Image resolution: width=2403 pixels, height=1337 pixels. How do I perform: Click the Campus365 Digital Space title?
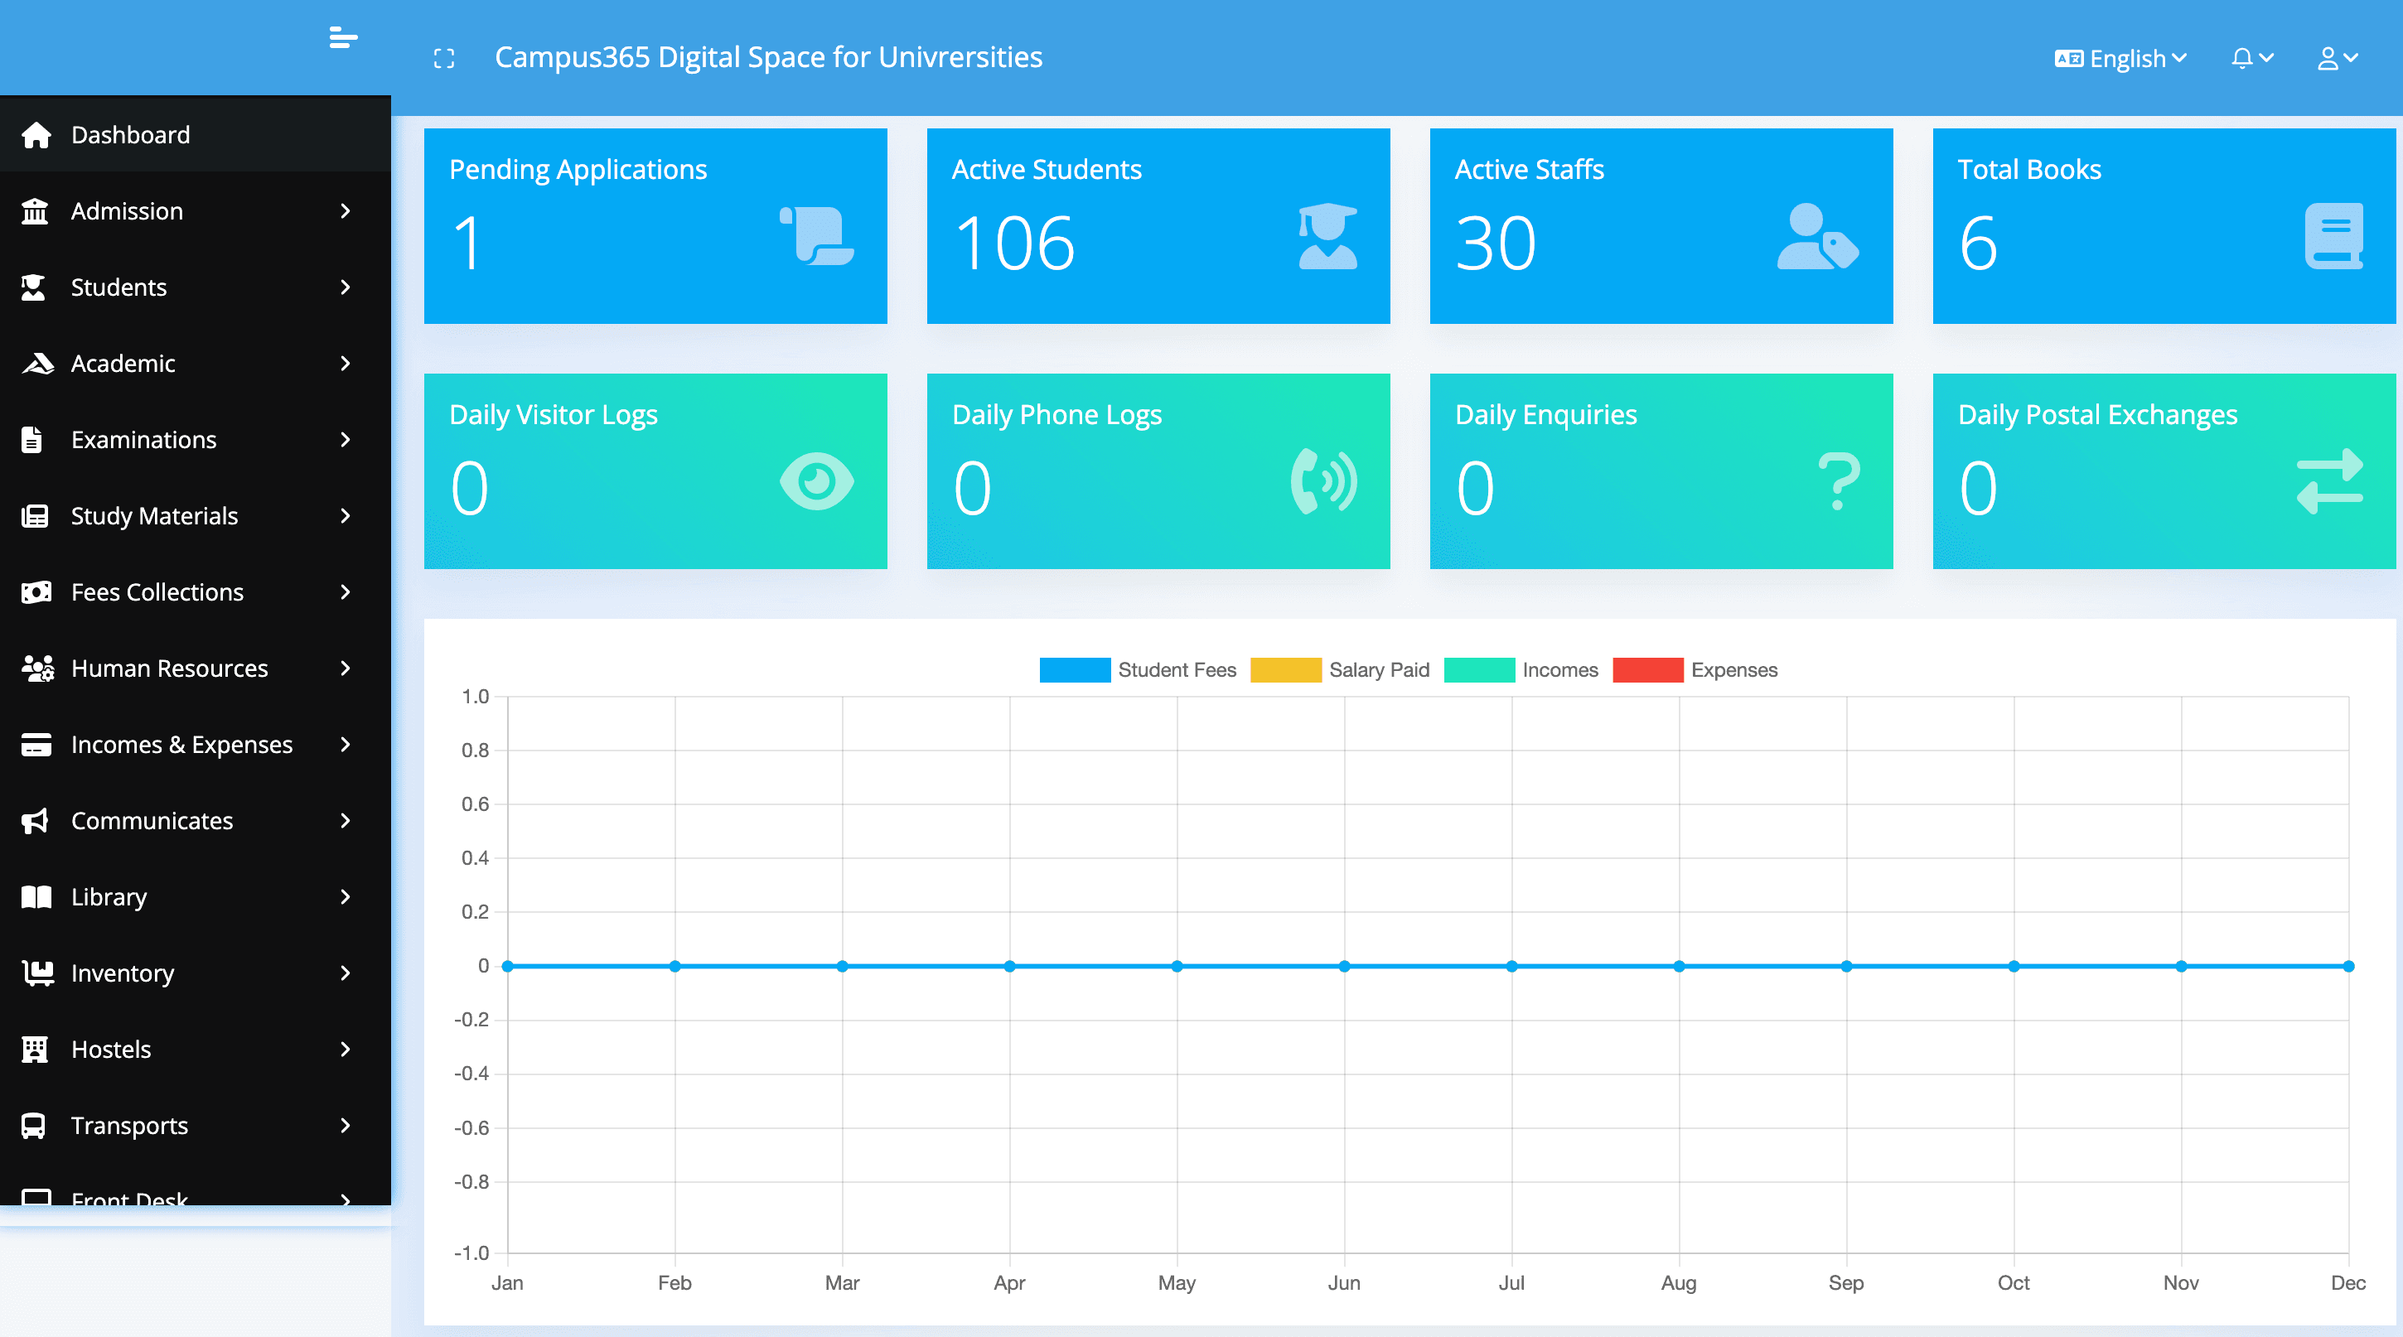[x=768, y=57]
